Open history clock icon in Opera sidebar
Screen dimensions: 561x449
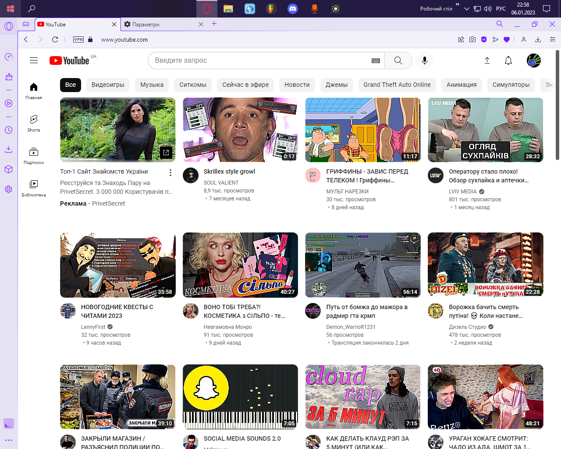coord(9,130)
